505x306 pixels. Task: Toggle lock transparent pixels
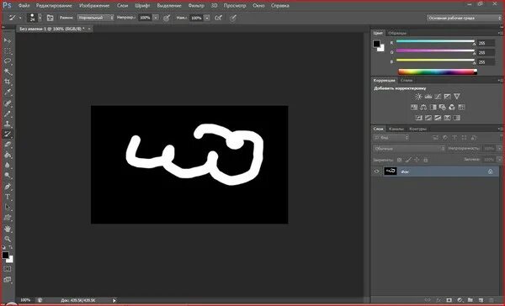coord(399,160)
